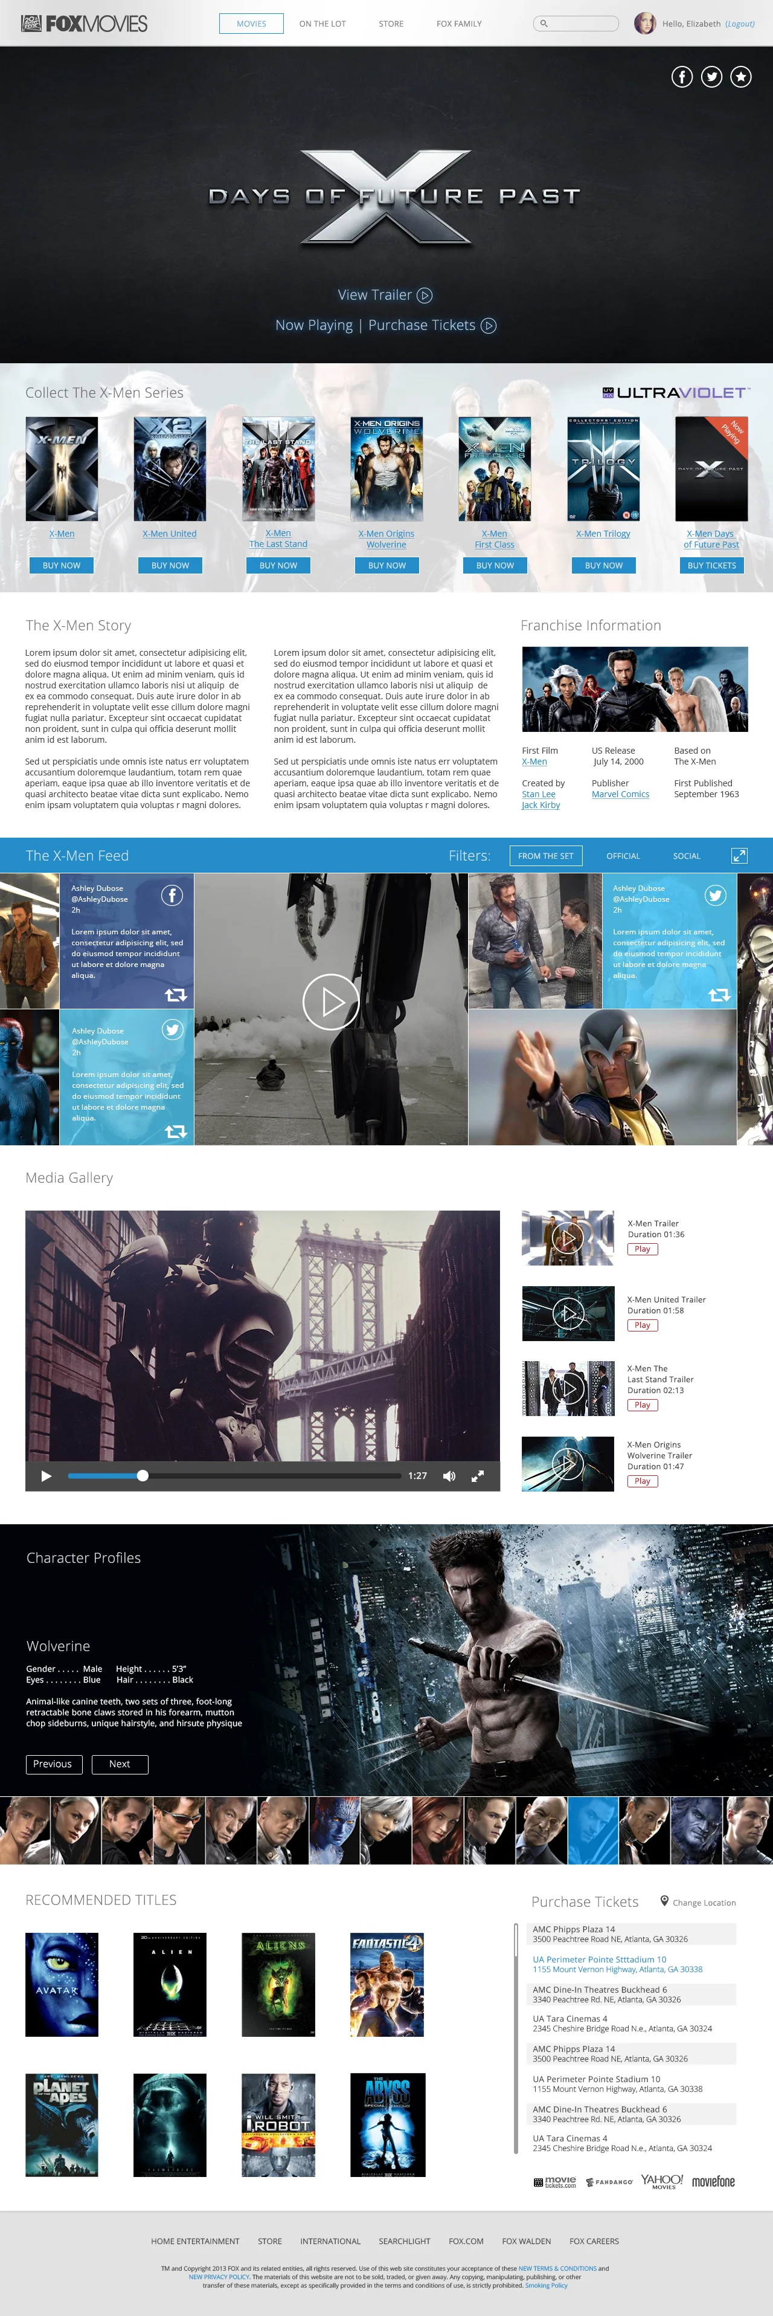The image size is (773, 2316).
Task: Open the I, Robot poster thumbnail
Action: (x=278, y=2126)
